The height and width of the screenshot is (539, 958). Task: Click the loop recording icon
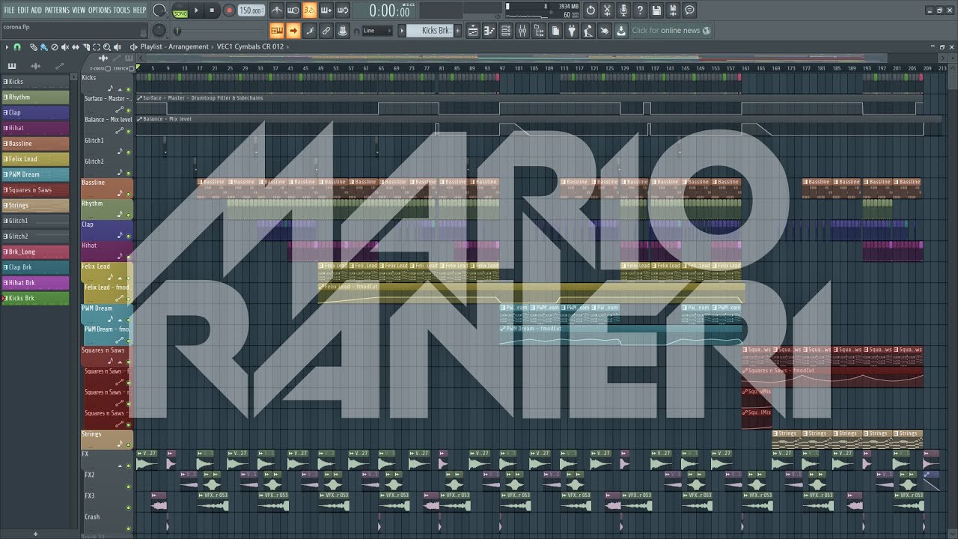[x=343, y=10]
